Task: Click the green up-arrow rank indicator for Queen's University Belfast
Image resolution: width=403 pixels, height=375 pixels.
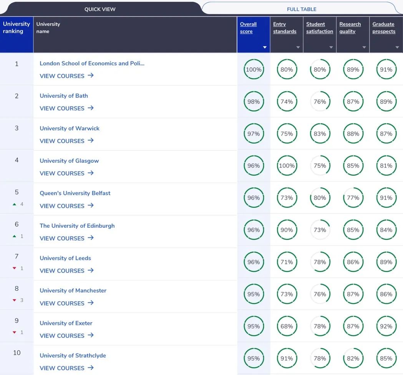Action: 14,204
